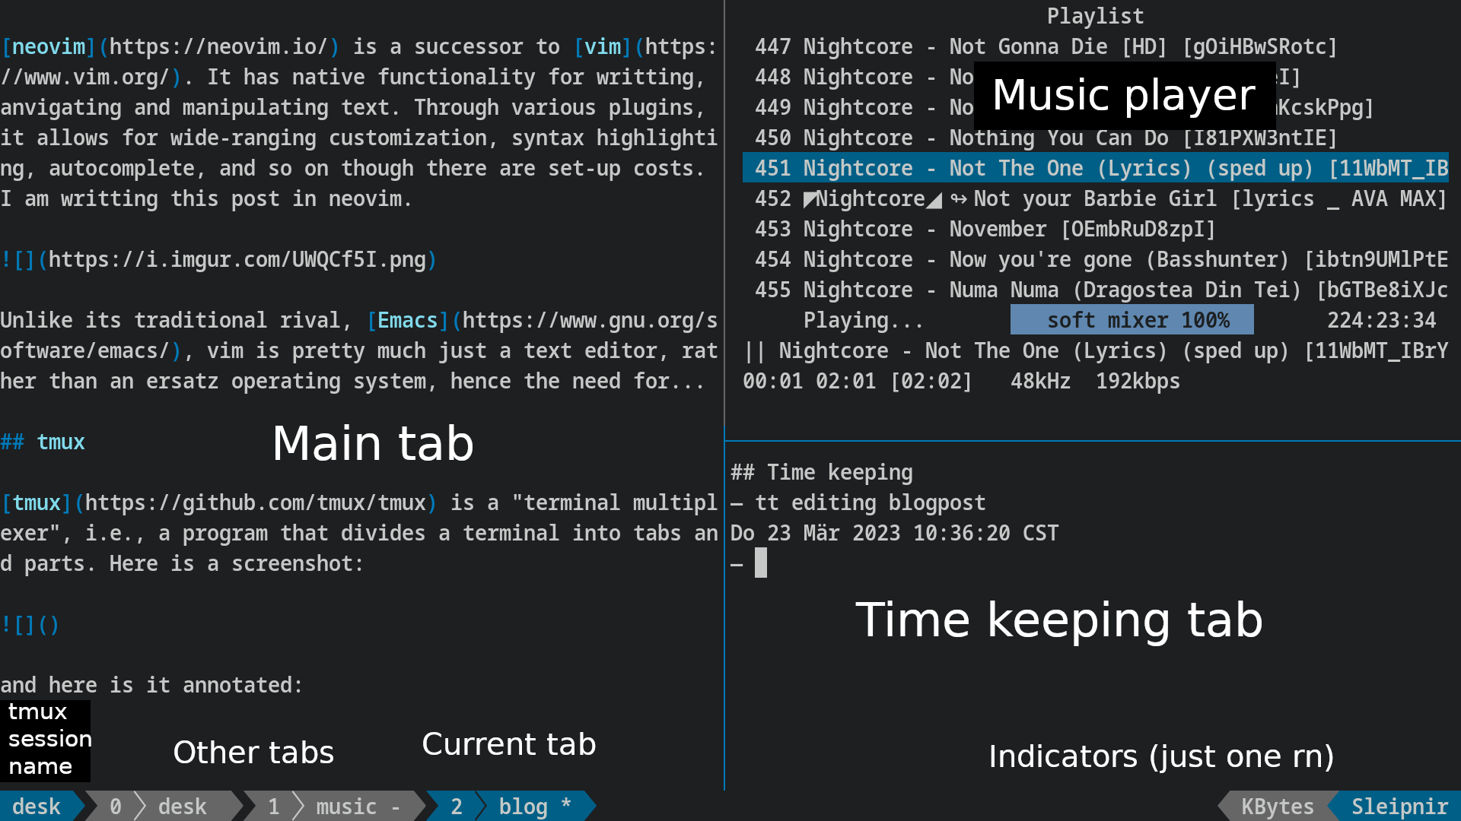Click the neovim.io link text
This screenshot has width=1461, height=821.
218,46
